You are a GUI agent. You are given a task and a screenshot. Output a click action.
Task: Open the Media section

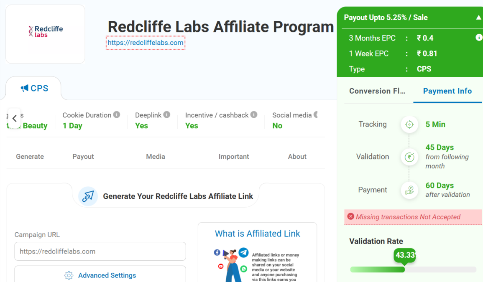tap(156, 157)
